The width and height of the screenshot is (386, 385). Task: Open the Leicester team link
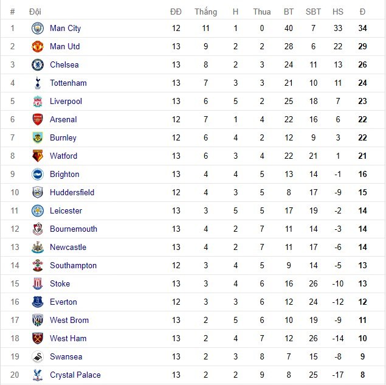pos(66,211)
